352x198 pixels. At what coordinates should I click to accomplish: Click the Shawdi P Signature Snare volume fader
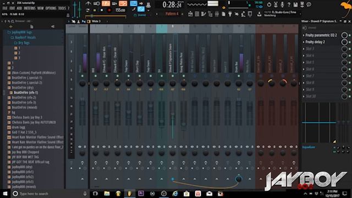173,114
